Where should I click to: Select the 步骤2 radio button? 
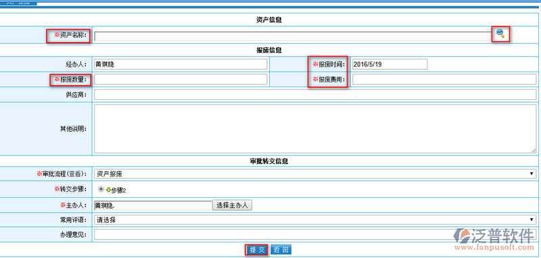pos(101,189)
